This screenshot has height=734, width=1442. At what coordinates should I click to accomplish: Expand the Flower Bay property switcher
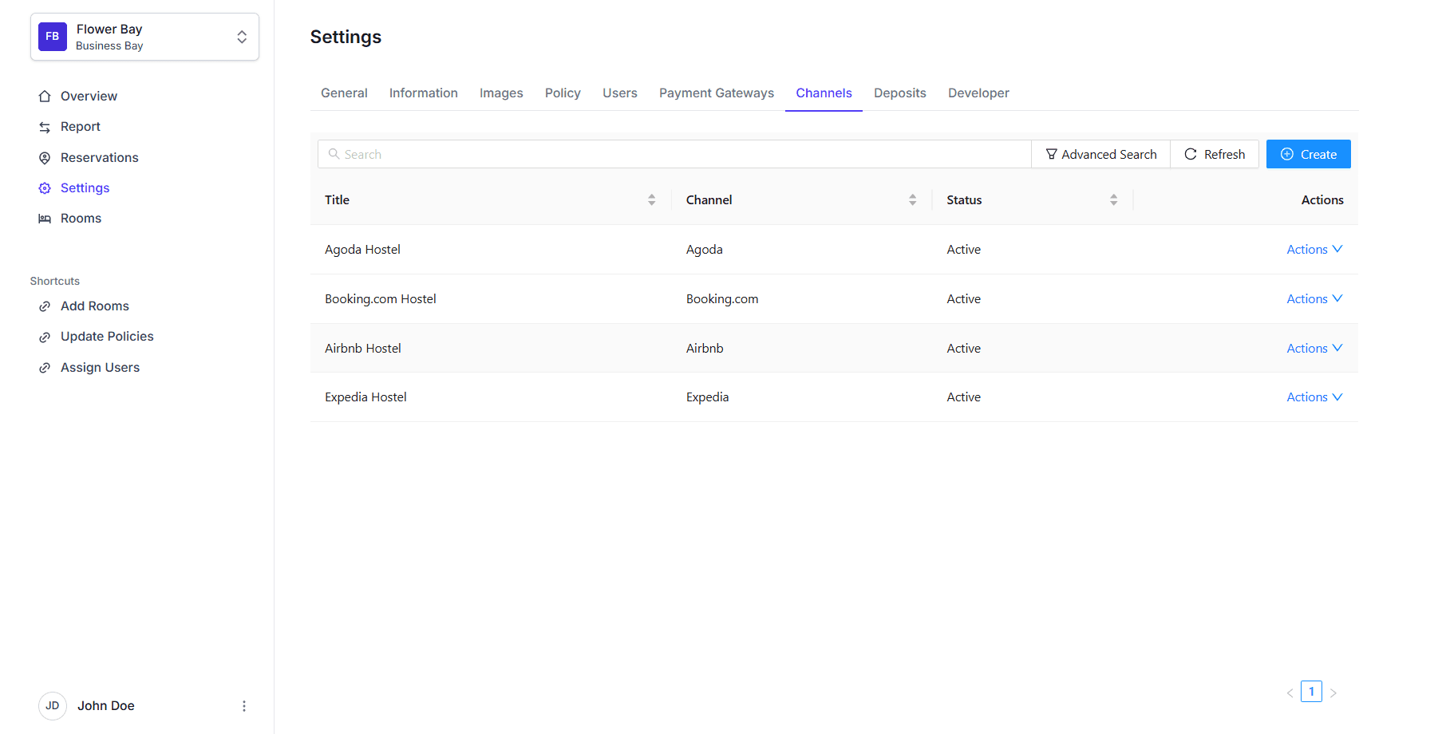click(x=241, y=37)
